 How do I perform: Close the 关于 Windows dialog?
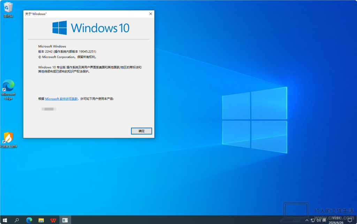[151, 14]
